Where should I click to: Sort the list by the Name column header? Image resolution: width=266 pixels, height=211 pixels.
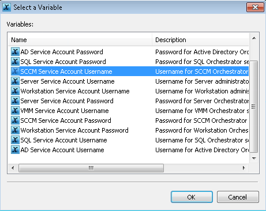(x=80, y=40)
